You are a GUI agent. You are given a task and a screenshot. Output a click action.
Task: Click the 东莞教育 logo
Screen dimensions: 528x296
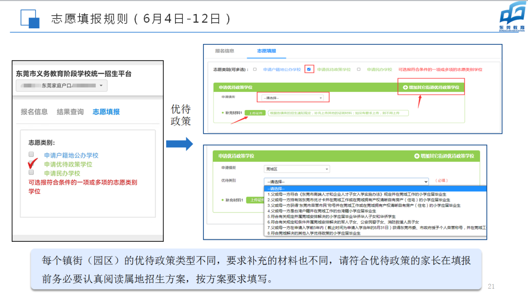point(512,17)
